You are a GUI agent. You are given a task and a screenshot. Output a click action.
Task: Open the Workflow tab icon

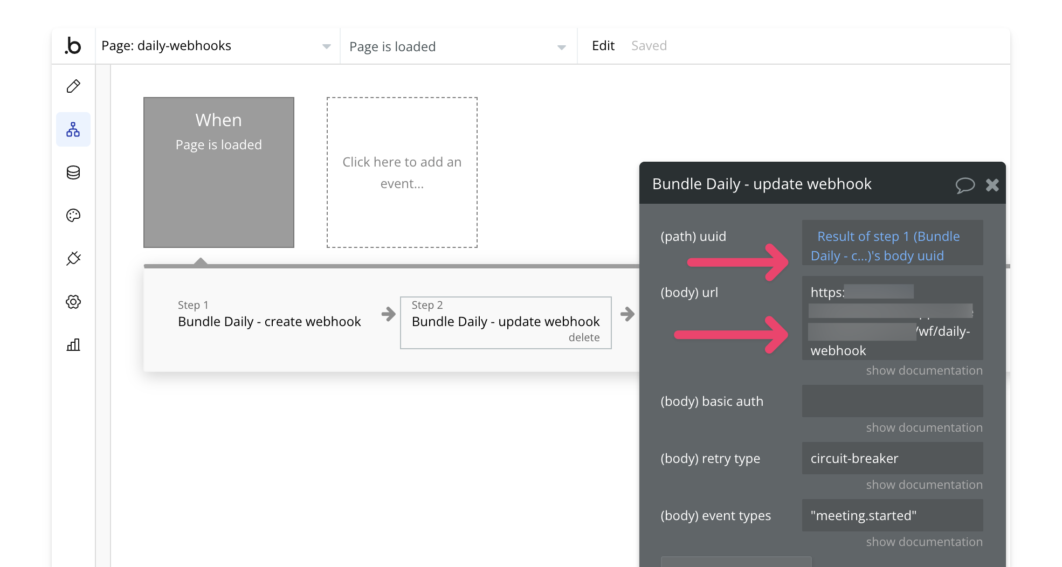(73, 129)
